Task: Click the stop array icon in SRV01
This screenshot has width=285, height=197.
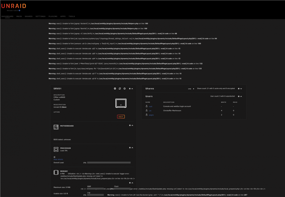Action: pyautogui.click(x=115, y=89)
